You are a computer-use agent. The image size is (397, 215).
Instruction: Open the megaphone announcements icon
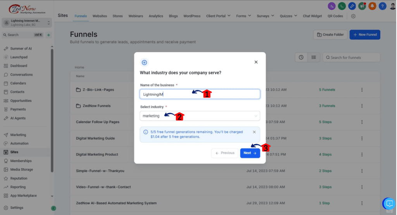coord(362,6)
